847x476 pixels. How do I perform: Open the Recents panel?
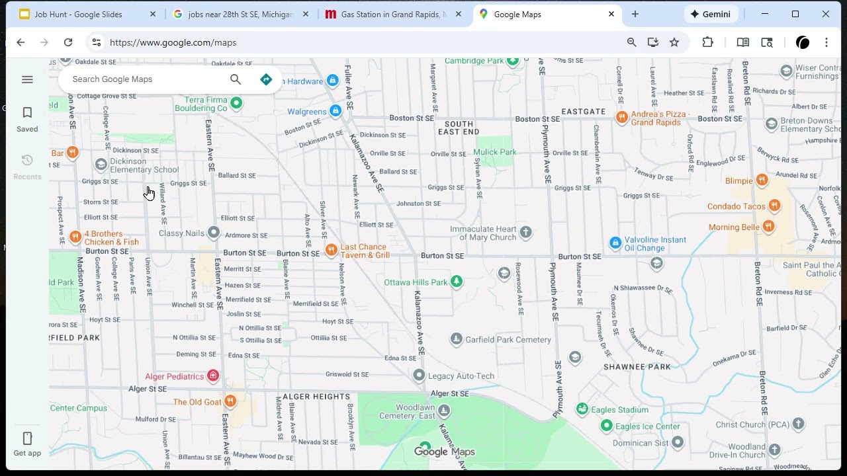pyautogui.click(x=27, y=167)
